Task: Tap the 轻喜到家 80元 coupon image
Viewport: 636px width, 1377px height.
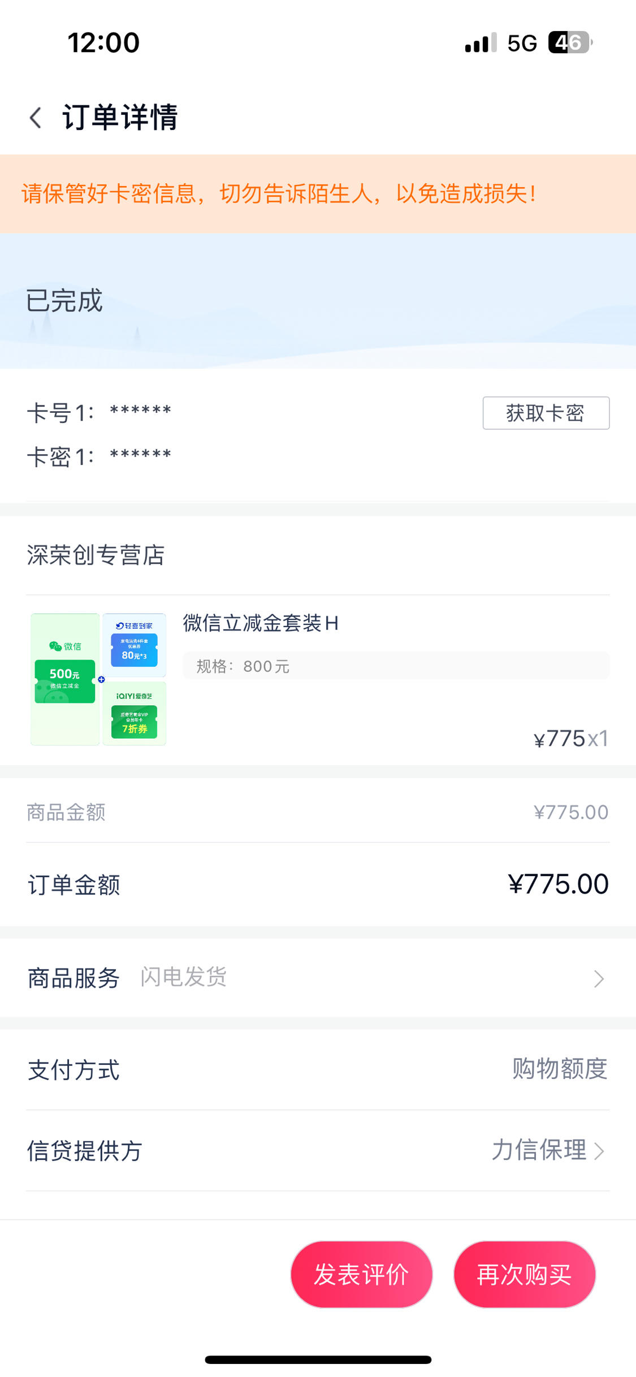Action: click(x=134, y=645)
